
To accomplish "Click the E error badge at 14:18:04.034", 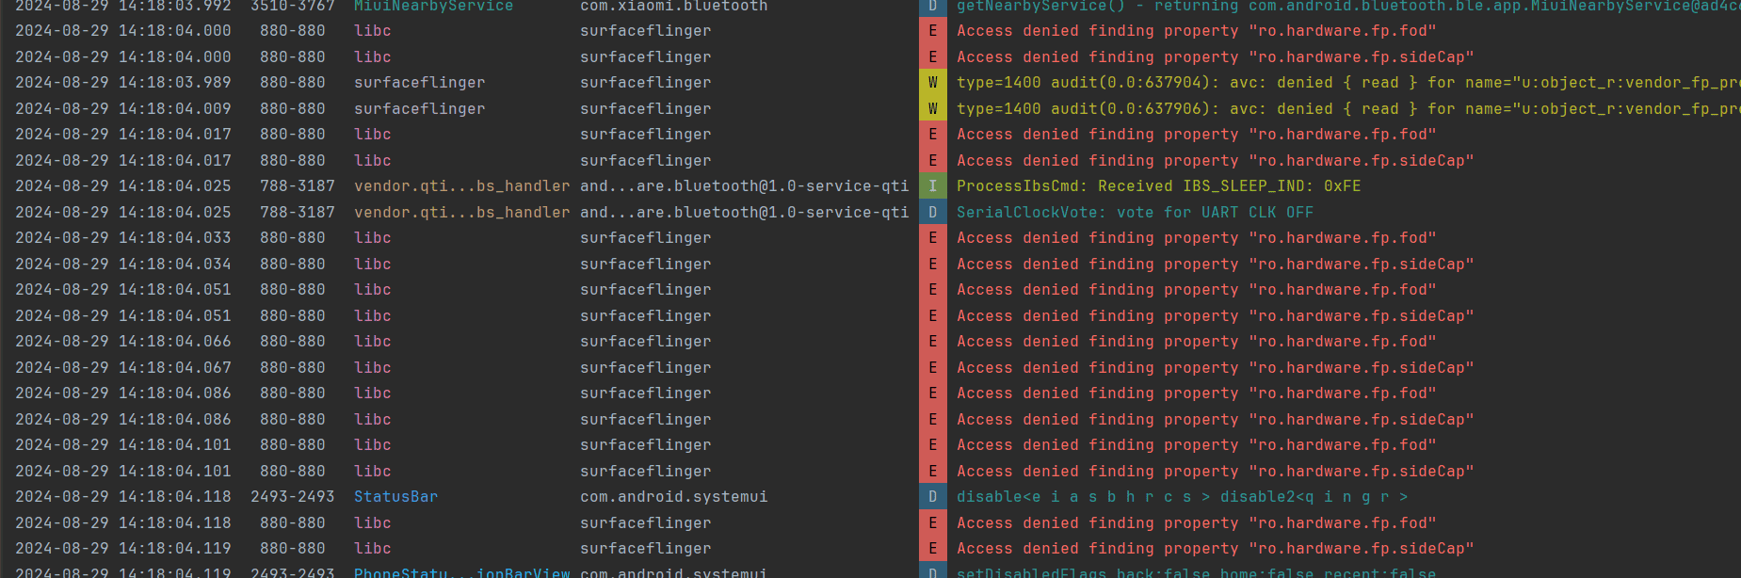I will coord(932,265).
